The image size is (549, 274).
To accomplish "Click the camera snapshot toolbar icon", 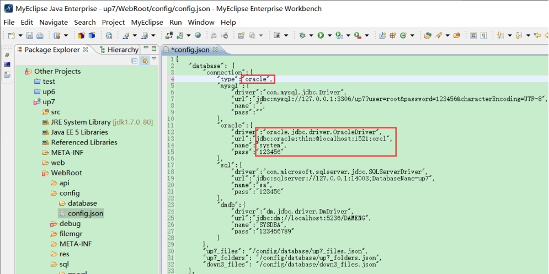I will click(x=277, y=35).
